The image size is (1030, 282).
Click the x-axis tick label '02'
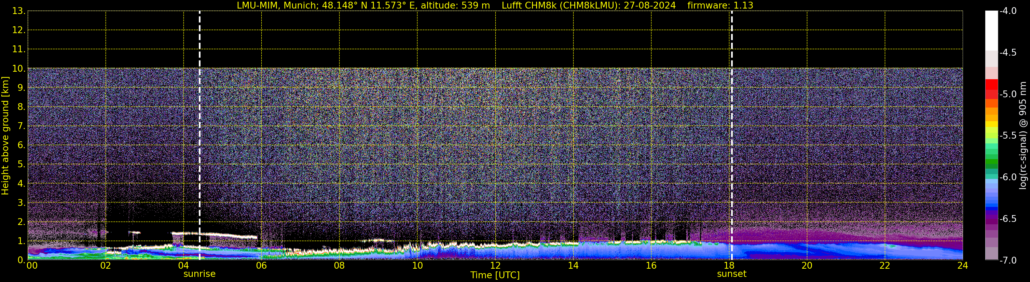[106, 266]
